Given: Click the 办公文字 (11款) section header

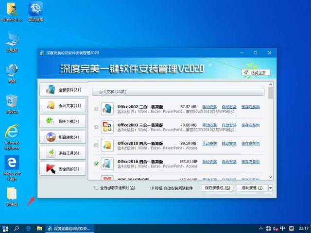Looking at the screenshot, I should point(178,92).
